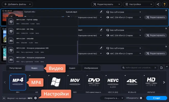169x102 pixels.
Task: Remove Sunset.mkv with the close X
Action: point(166,10)
